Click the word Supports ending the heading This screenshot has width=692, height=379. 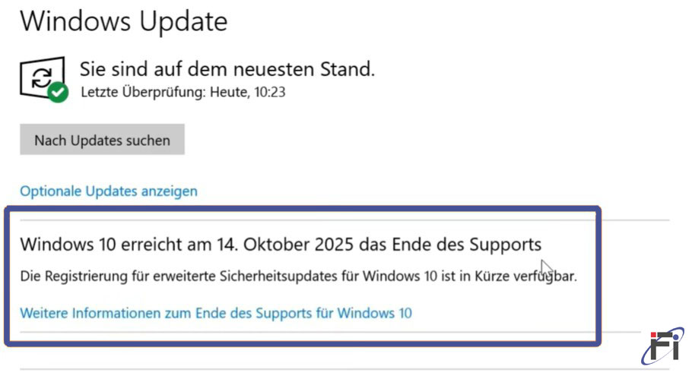pyautogui.click(x=505, y=244)
